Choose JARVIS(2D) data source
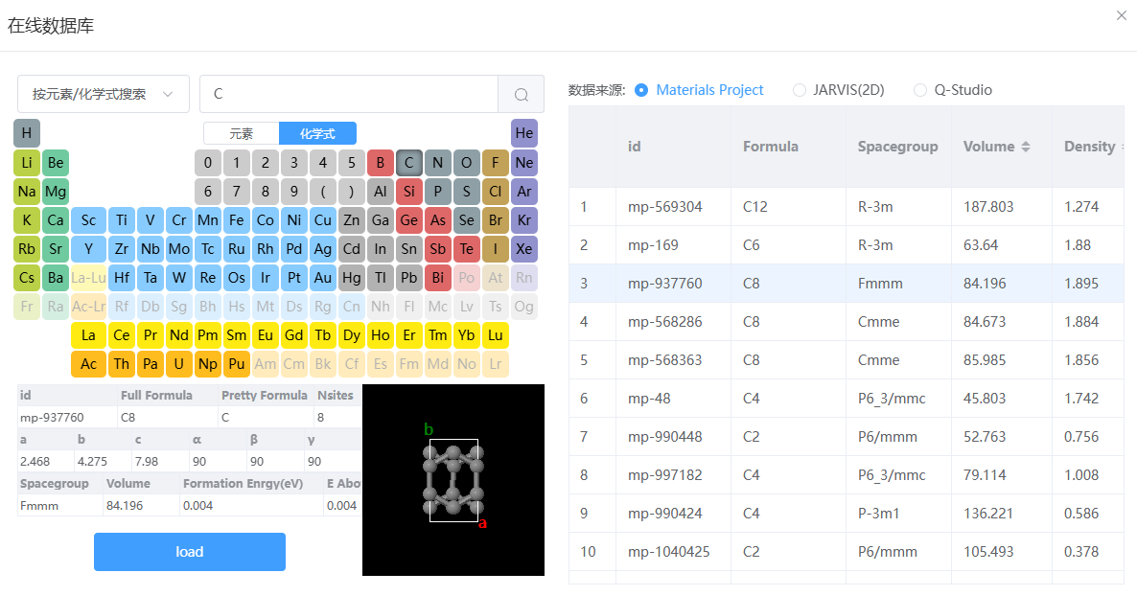Viewport: 1137px width, 596px height. [838, 90]
